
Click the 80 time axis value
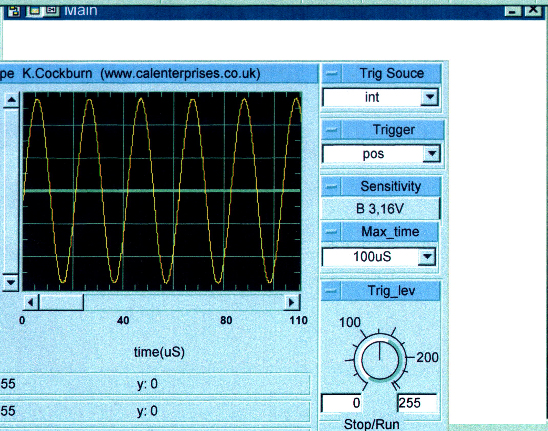click(x=226, y=320)
